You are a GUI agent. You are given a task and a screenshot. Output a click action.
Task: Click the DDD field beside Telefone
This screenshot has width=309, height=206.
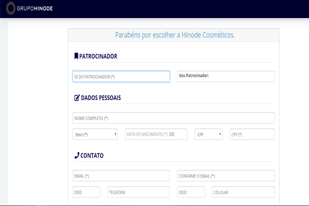tap(87, 192)
